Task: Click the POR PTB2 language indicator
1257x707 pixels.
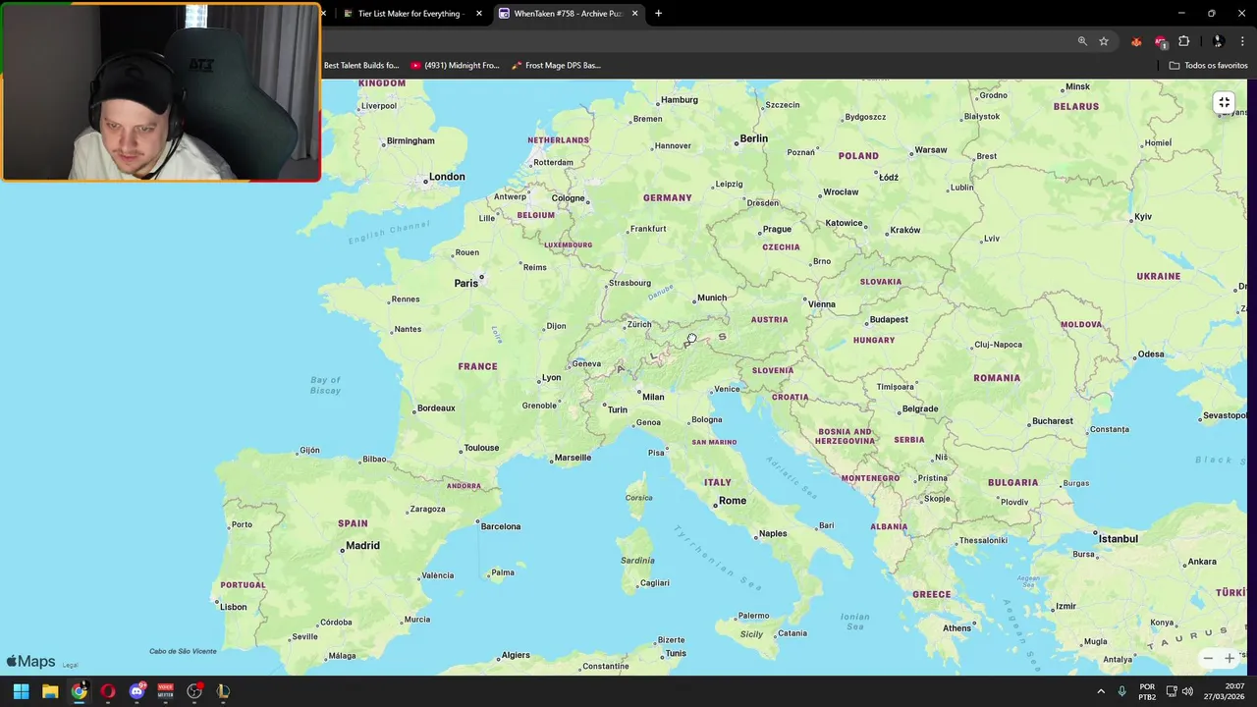Action: tap(1147, 691)
